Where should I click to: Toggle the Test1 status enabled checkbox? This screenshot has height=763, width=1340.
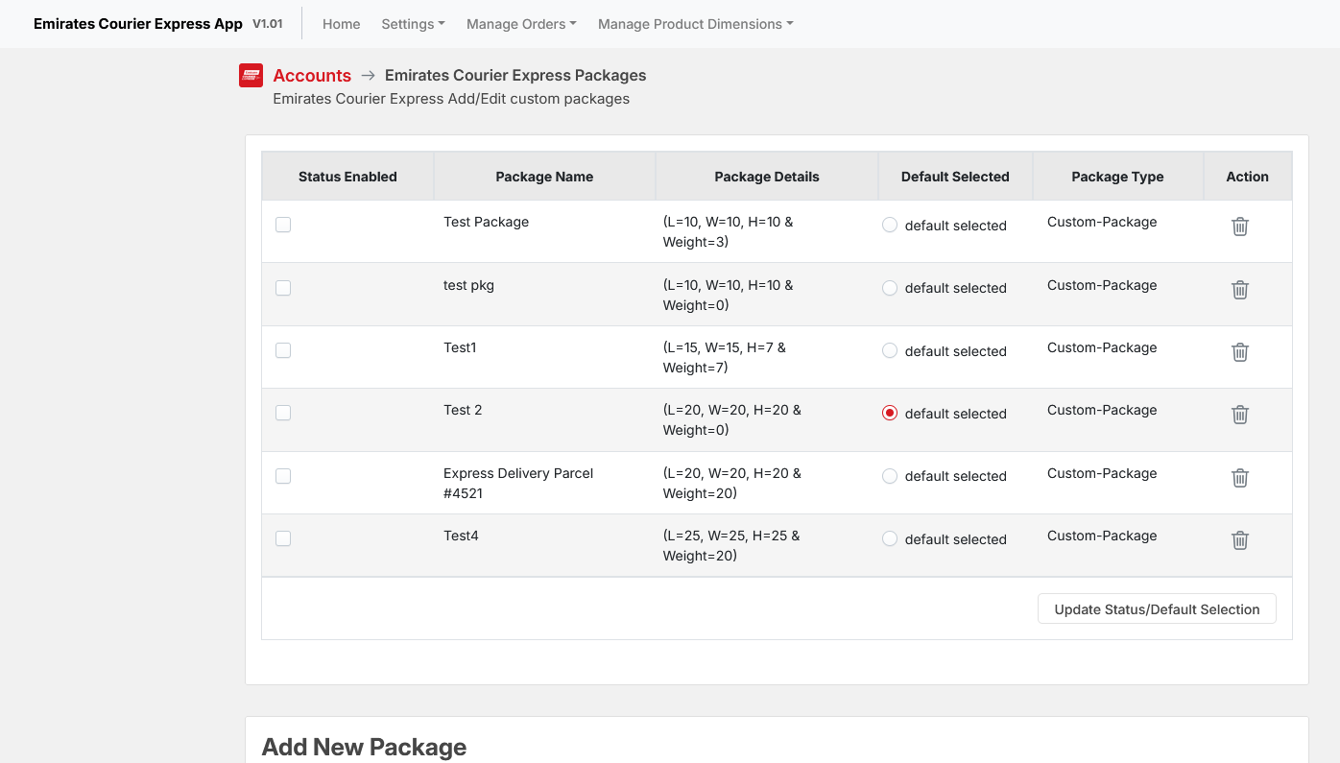point(283,350)
